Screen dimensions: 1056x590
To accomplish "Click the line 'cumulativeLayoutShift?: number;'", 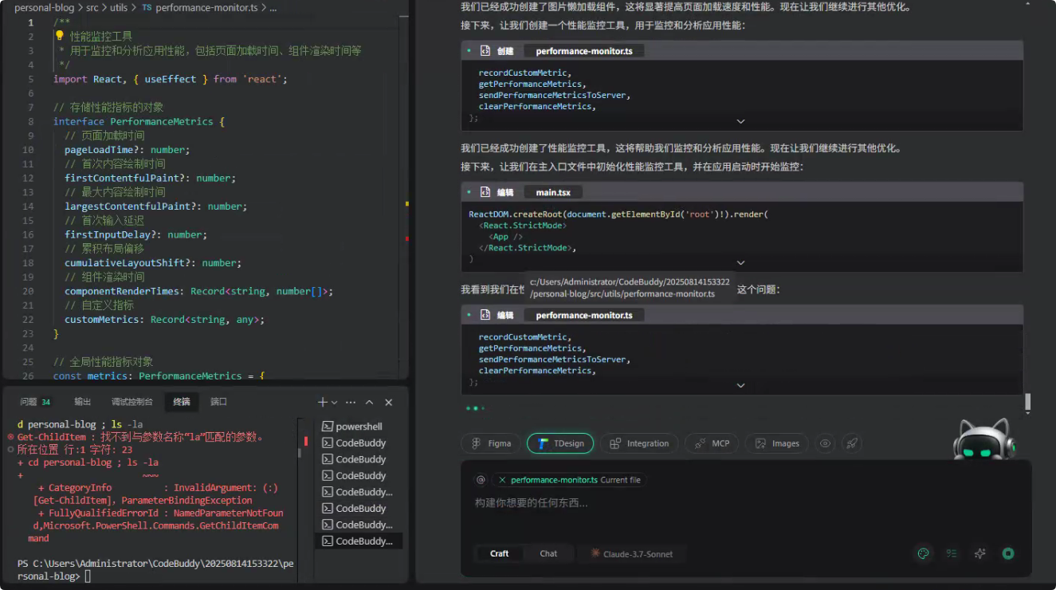I will 153,263.
